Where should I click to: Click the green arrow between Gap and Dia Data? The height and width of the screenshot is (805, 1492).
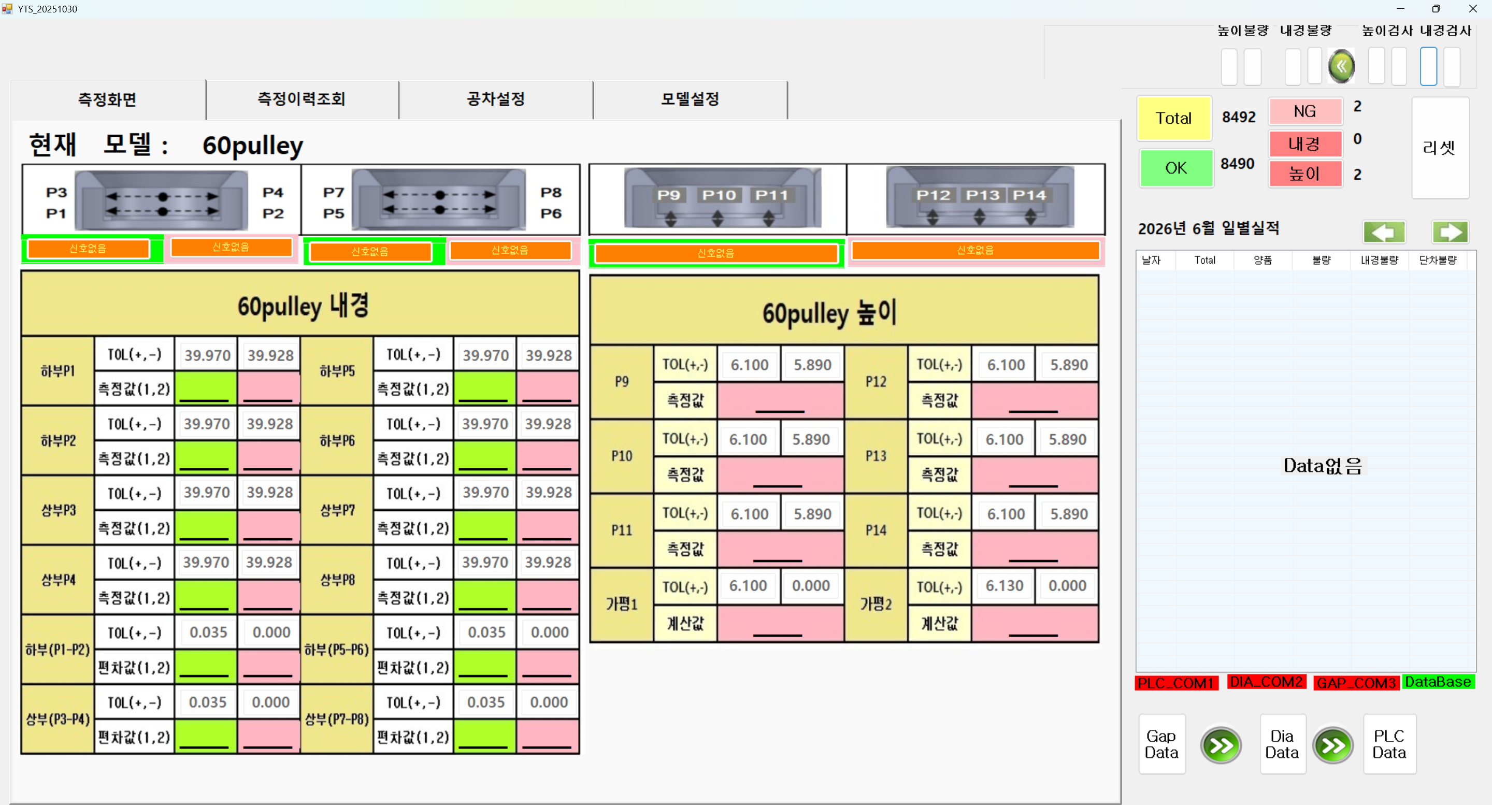click(x=1221, y=745)
